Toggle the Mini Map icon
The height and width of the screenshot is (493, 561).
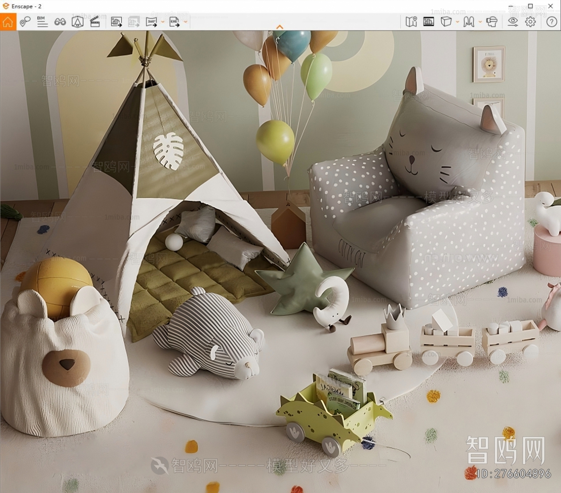(x=411, y=22)
